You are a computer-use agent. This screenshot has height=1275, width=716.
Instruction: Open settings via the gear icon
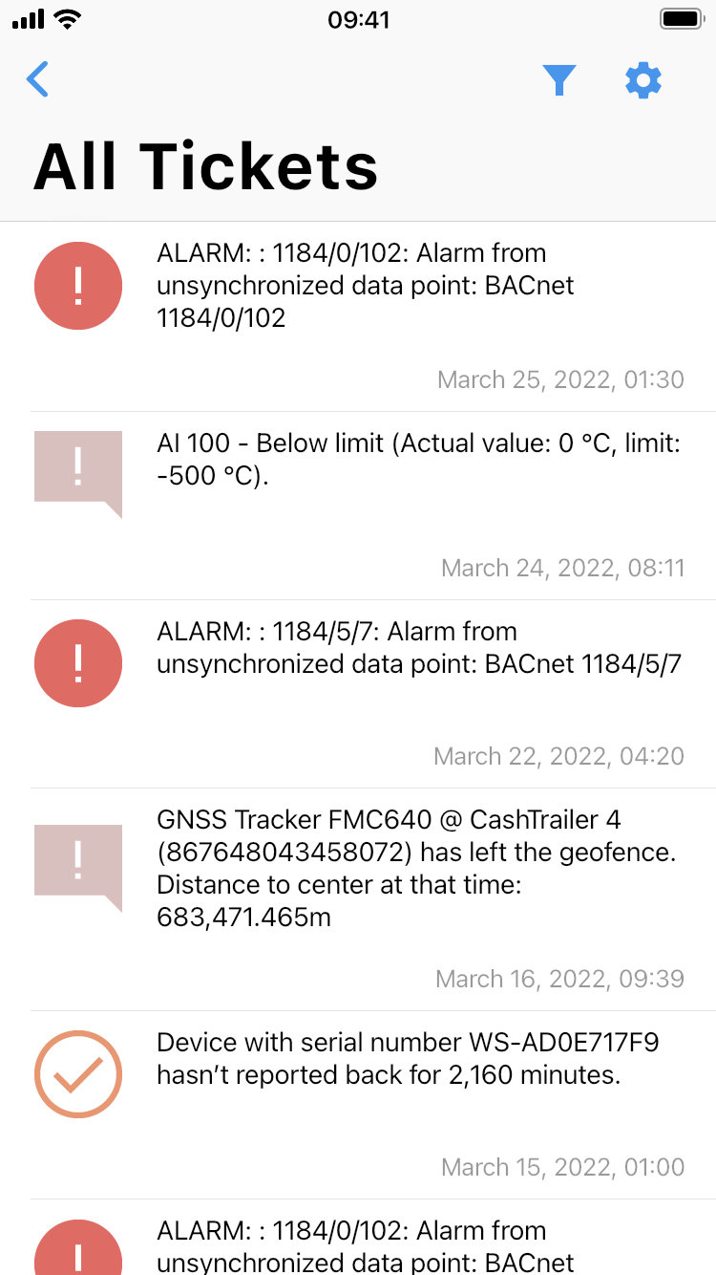[x=643, y=80]
